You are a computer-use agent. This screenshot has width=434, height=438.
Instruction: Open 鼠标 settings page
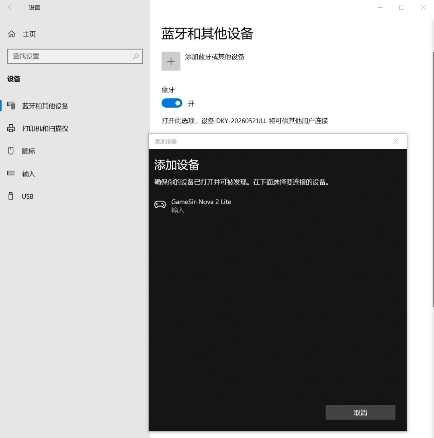28,151
